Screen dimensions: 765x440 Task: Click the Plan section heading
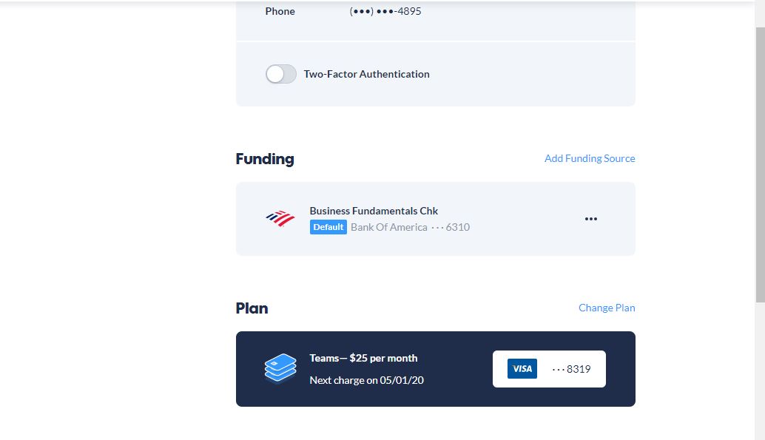(x=252, y=308)
